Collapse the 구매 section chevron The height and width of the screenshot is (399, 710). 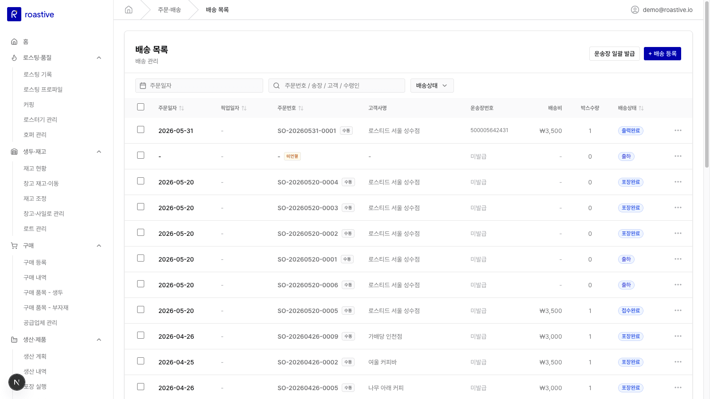99,246
